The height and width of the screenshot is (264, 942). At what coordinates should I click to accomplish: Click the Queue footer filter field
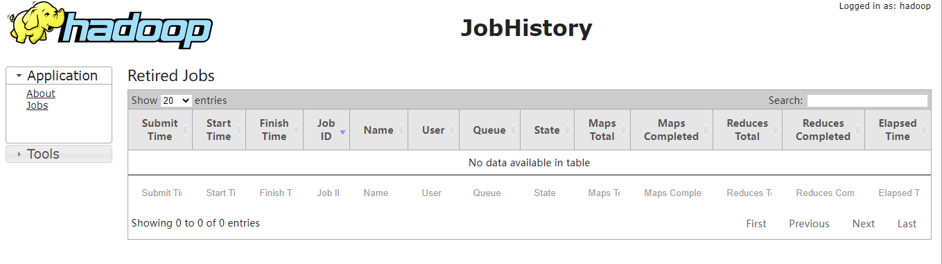pos(491,193)
